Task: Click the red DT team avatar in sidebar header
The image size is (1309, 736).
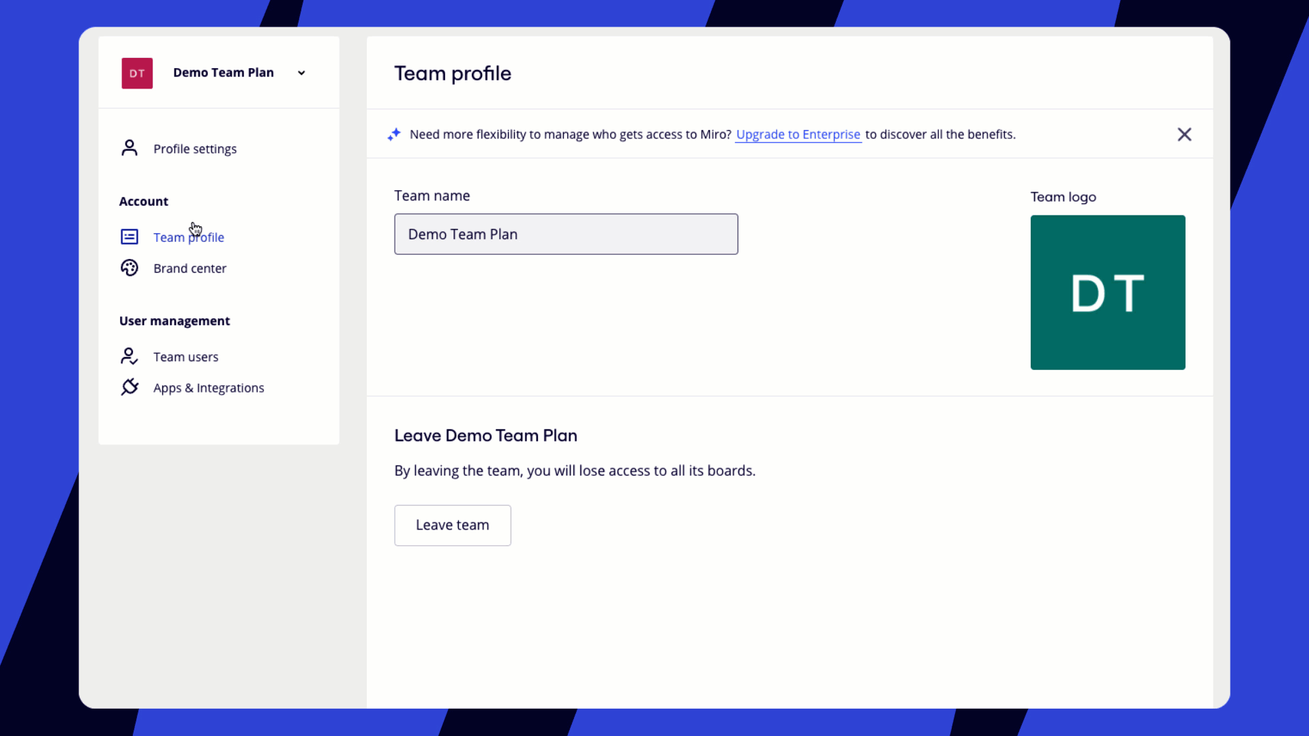Action: pyautogui.click(x=137, y=73)
